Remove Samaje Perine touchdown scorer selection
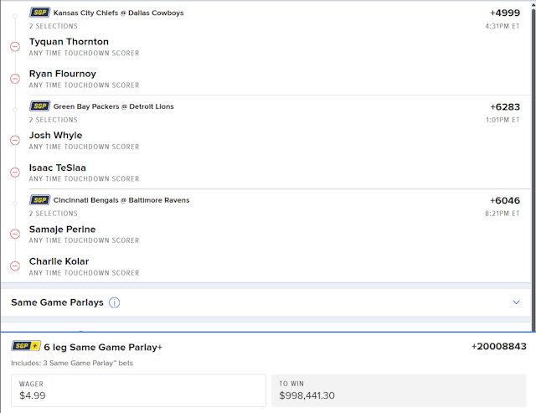536x413 pixels. pyautogui.click(x=14, y=235)
